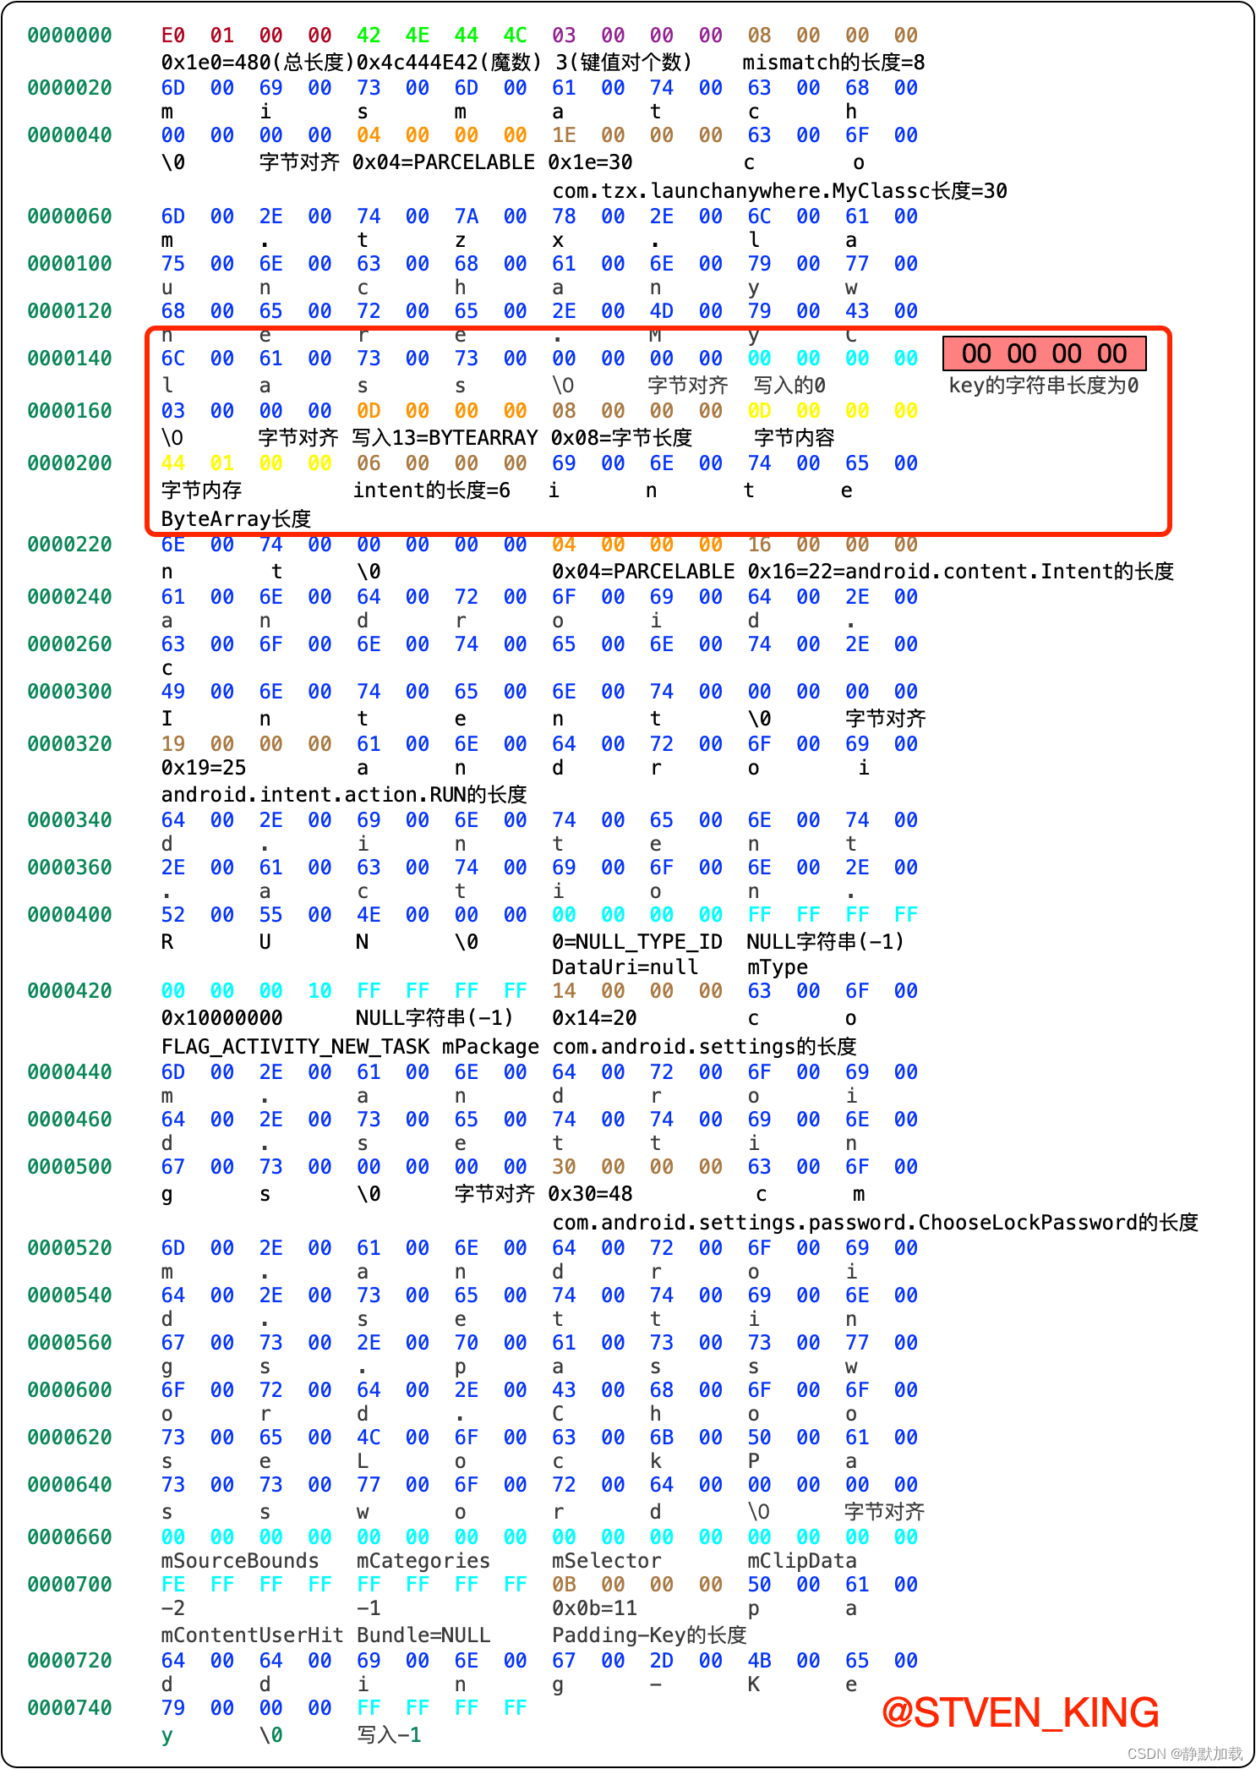1256x1769 pixels.
Task: Select "0x16=22=android.content.Intent的长度" text
Action: point(960,571)
